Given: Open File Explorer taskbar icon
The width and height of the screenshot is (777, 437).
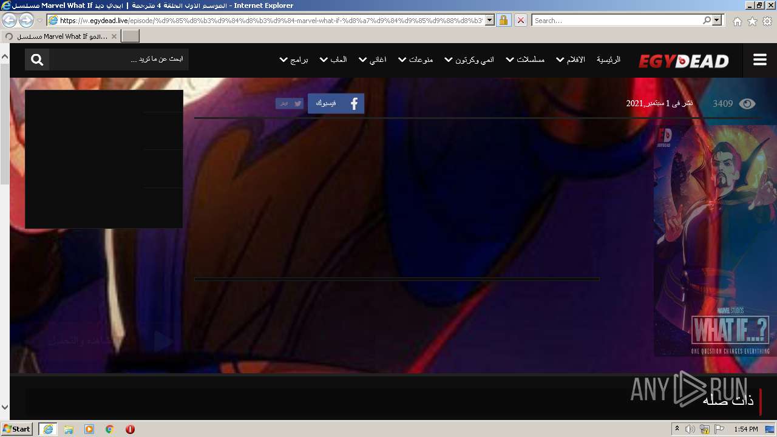Looking at the screenshot, I should (69, 429).
